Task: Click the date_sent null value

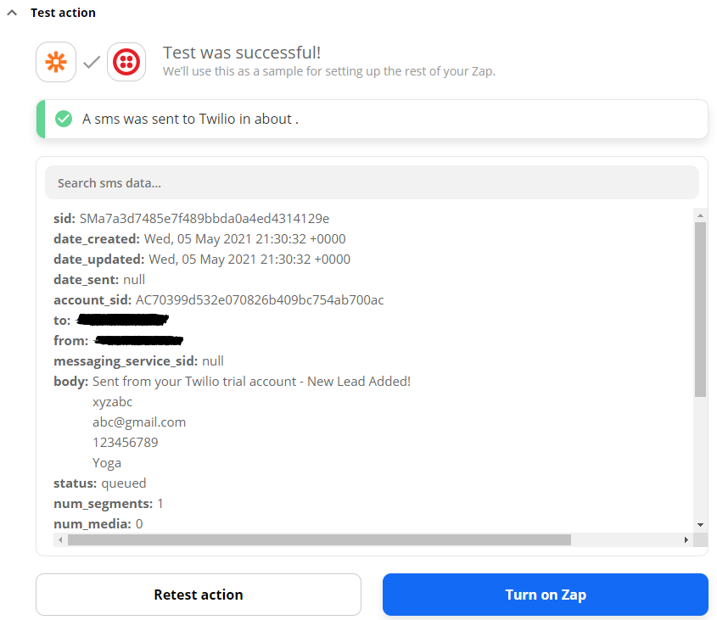Action: point(134,279)
